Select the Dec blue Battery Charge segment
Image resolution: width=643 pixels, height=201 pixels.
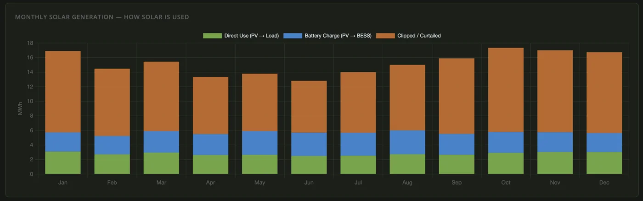[x=604, y=142]
